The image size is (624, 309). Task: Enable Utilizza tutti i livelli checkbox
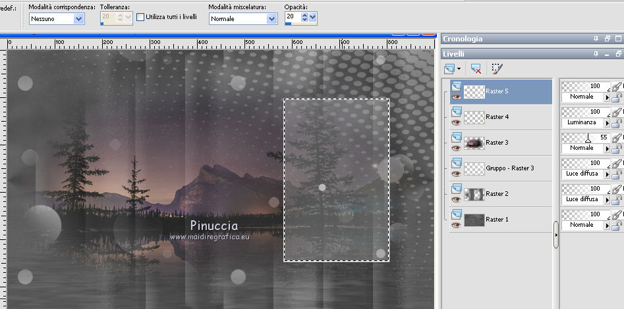coord(140,18)
